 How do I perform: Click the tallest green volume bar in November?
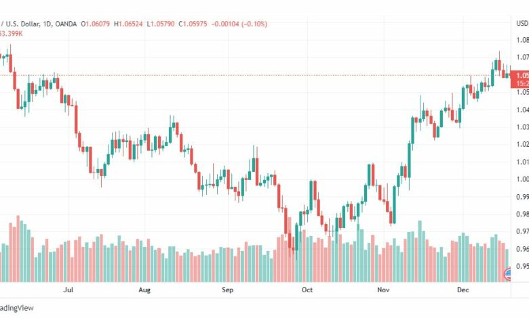(420, 251)
